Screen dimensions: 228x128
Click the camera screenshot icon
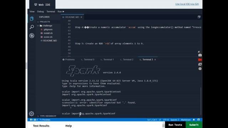(x=200, y=55)
